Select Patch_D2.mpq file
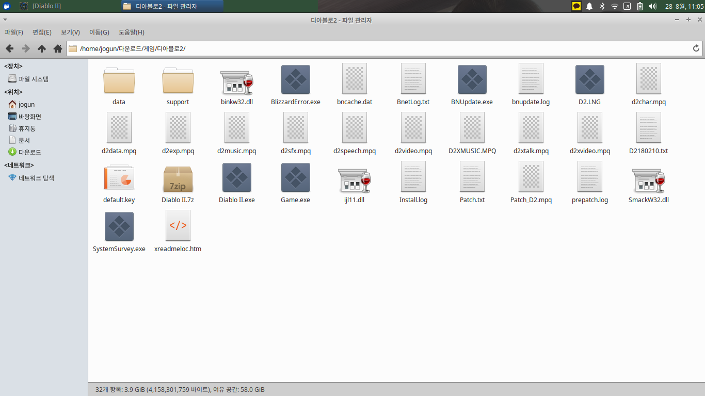This screenshot has width=705, height=396. point(531,177)
